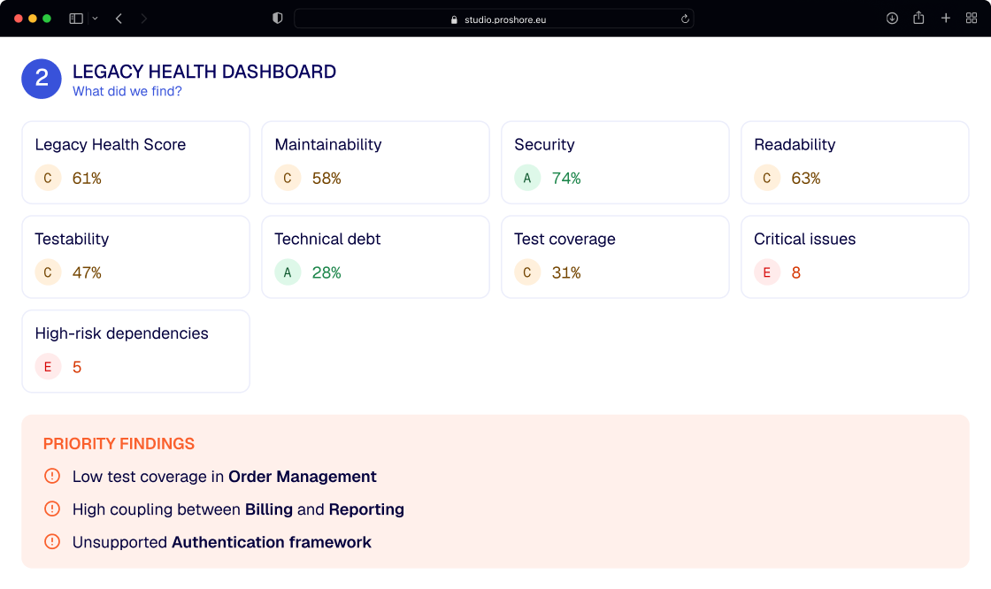This screenshot has width=991, height=589.
Task: Open the Readability card
Action: pyautogui.click(x=855, y=163)
